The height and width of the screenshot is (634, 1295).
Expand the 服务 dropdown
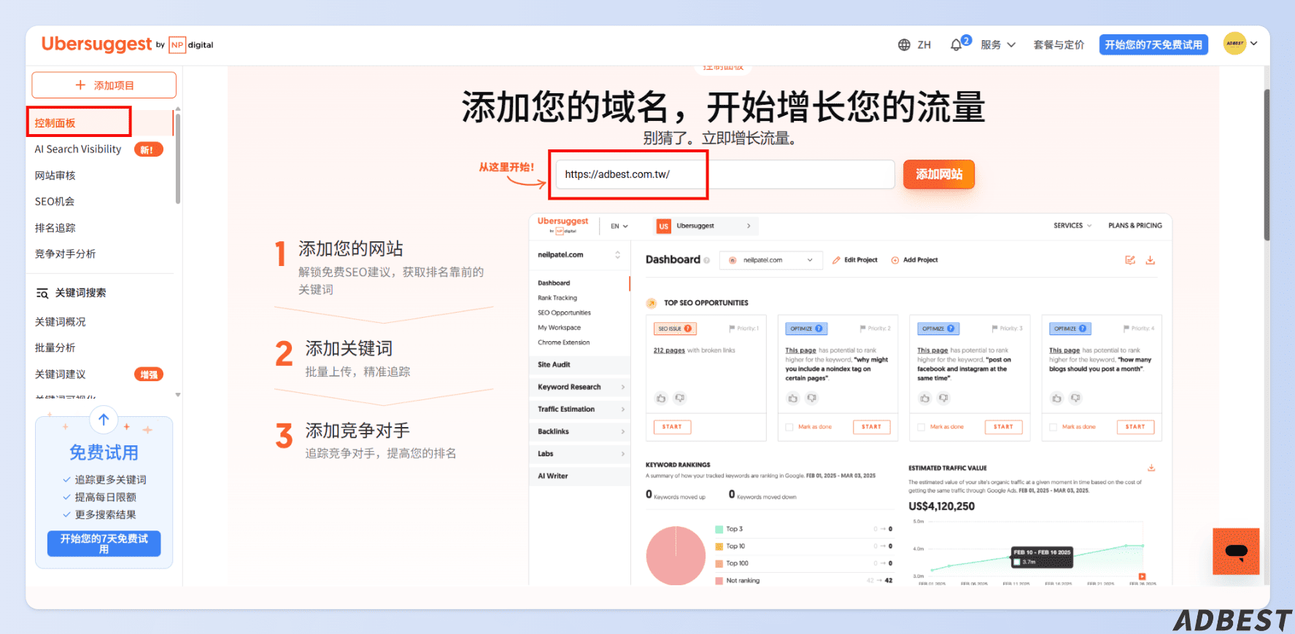(998, 45)
